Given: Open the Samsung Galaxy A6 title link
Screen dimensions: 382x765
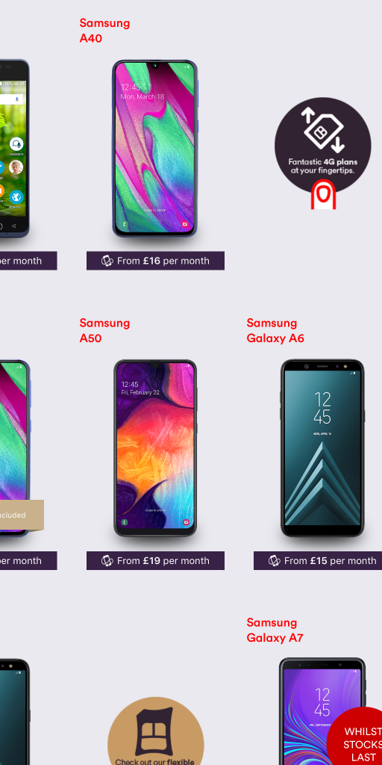Looking at the screenshot, I should [x=275, y=330].
